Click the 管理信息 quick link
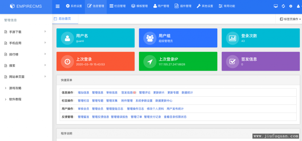The width and height of the screenshot is (302, 141). [x=98, y=93]
